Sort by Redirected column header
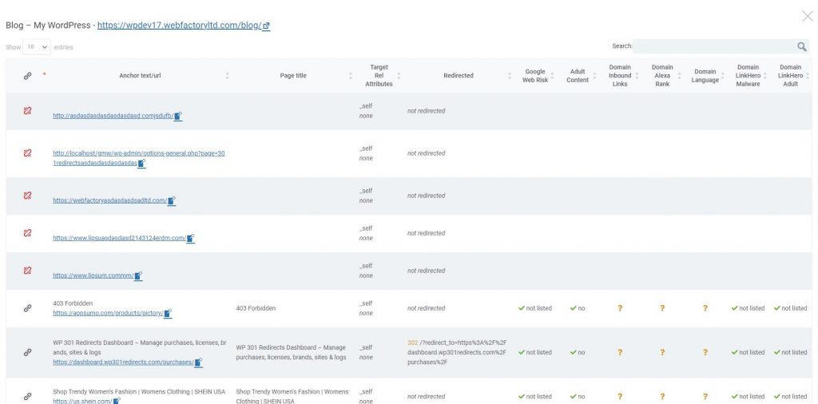The width and height of the screenshot is (818, 404). (459, 76)
